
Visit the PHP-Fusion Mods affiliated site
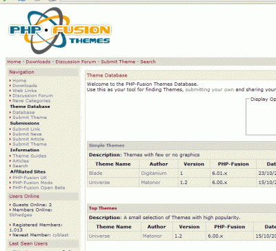coord(32,183)
